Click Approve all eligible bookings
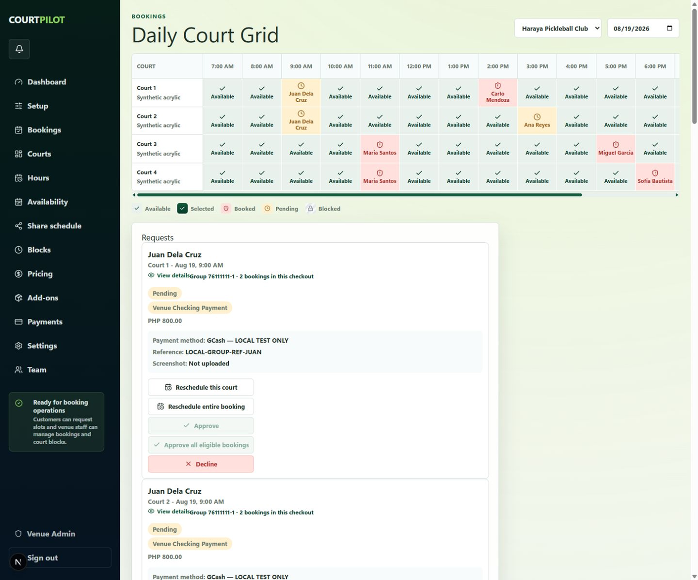698x580 pixels. (201, 445)
